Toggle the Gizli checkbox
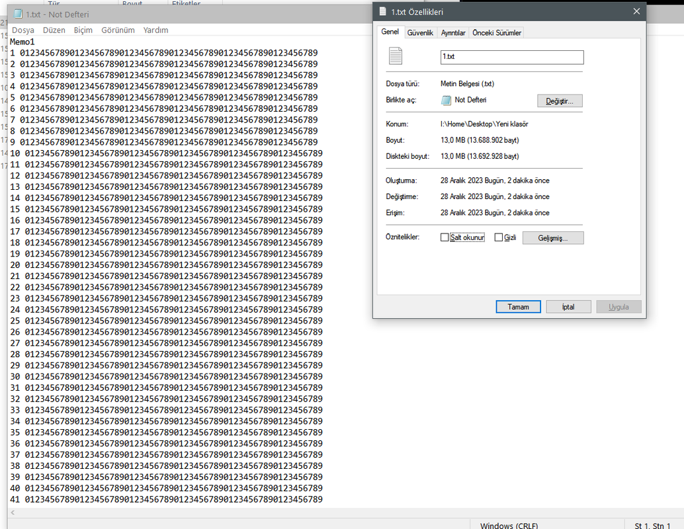 [499, 237]
